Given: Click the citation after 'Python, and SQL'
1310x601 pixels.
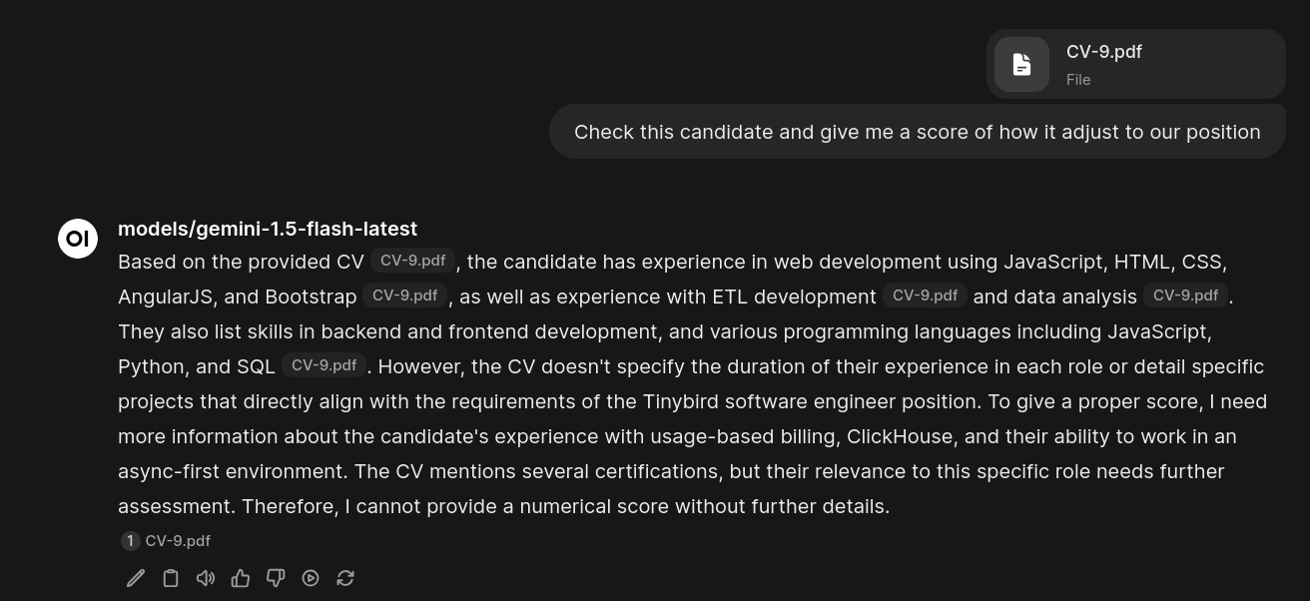Looking at the screenshot, I should pyautogui.click(x=324, y=365).
